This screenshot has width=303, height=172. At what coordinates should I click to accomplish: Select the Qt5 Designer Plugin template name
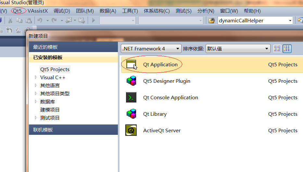point(167,81)
